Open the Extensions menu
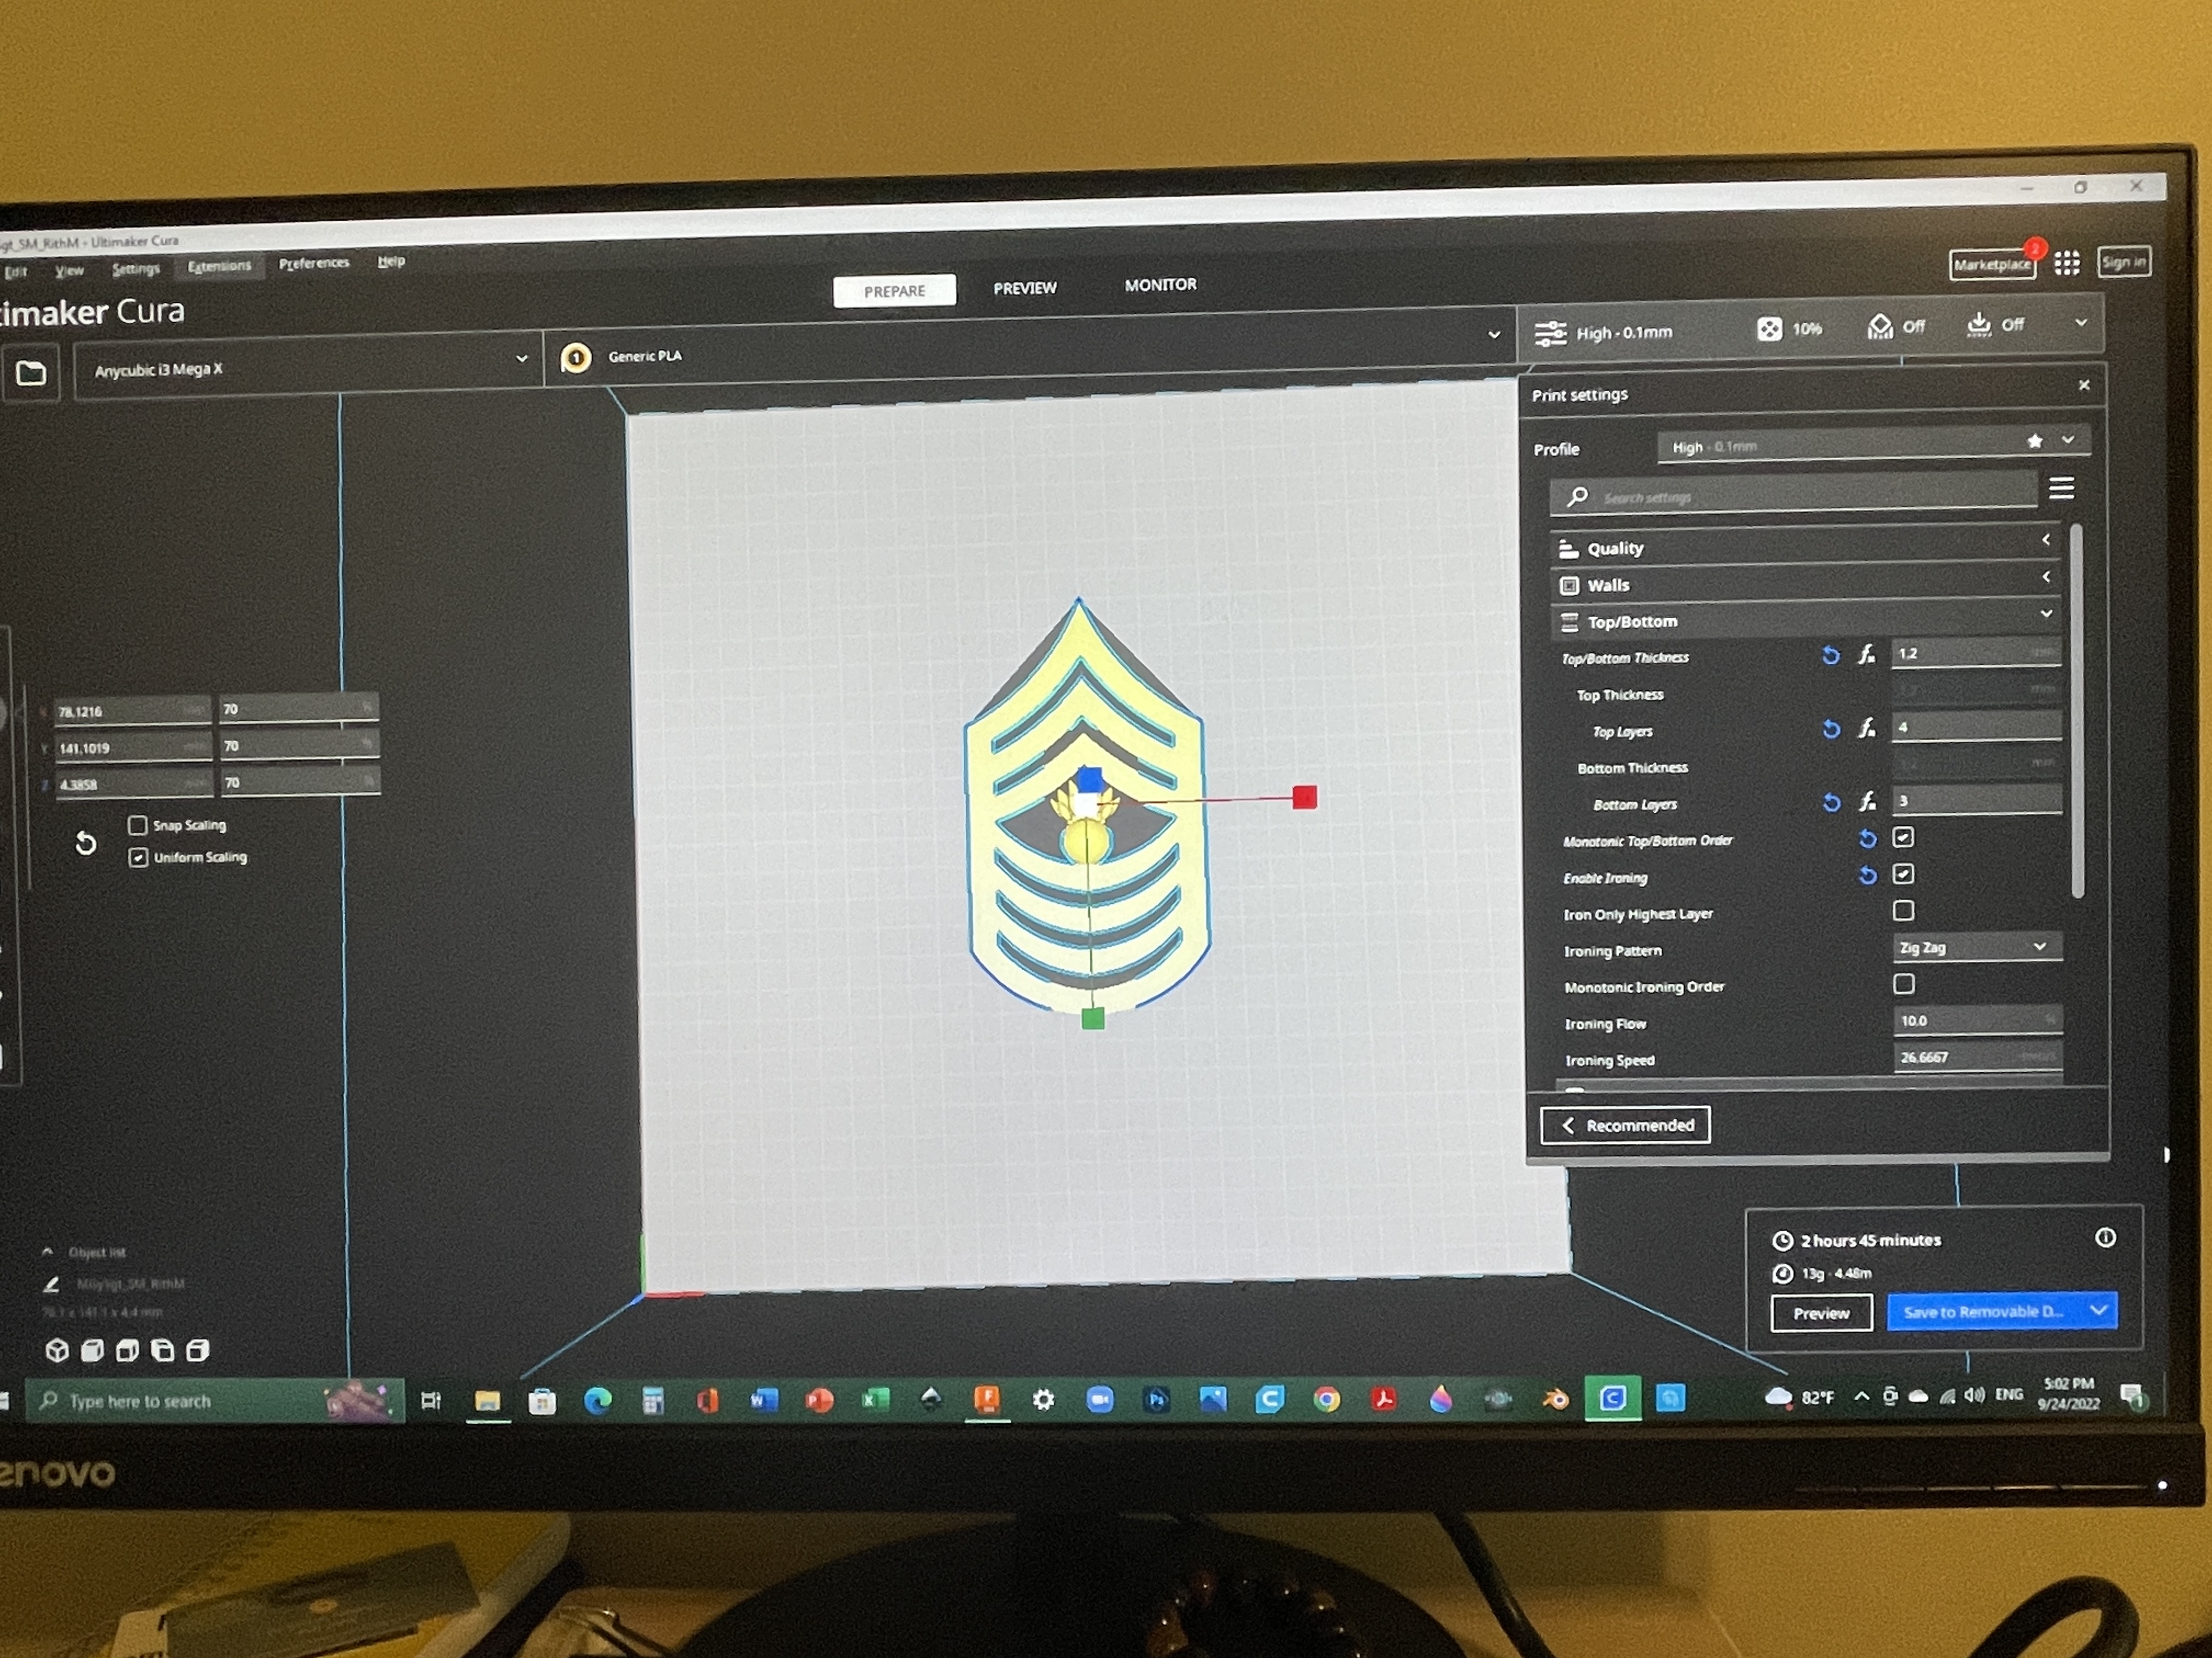This screenshot has height=1658, width=2212. pyautogui.click(x=219, y=266)
